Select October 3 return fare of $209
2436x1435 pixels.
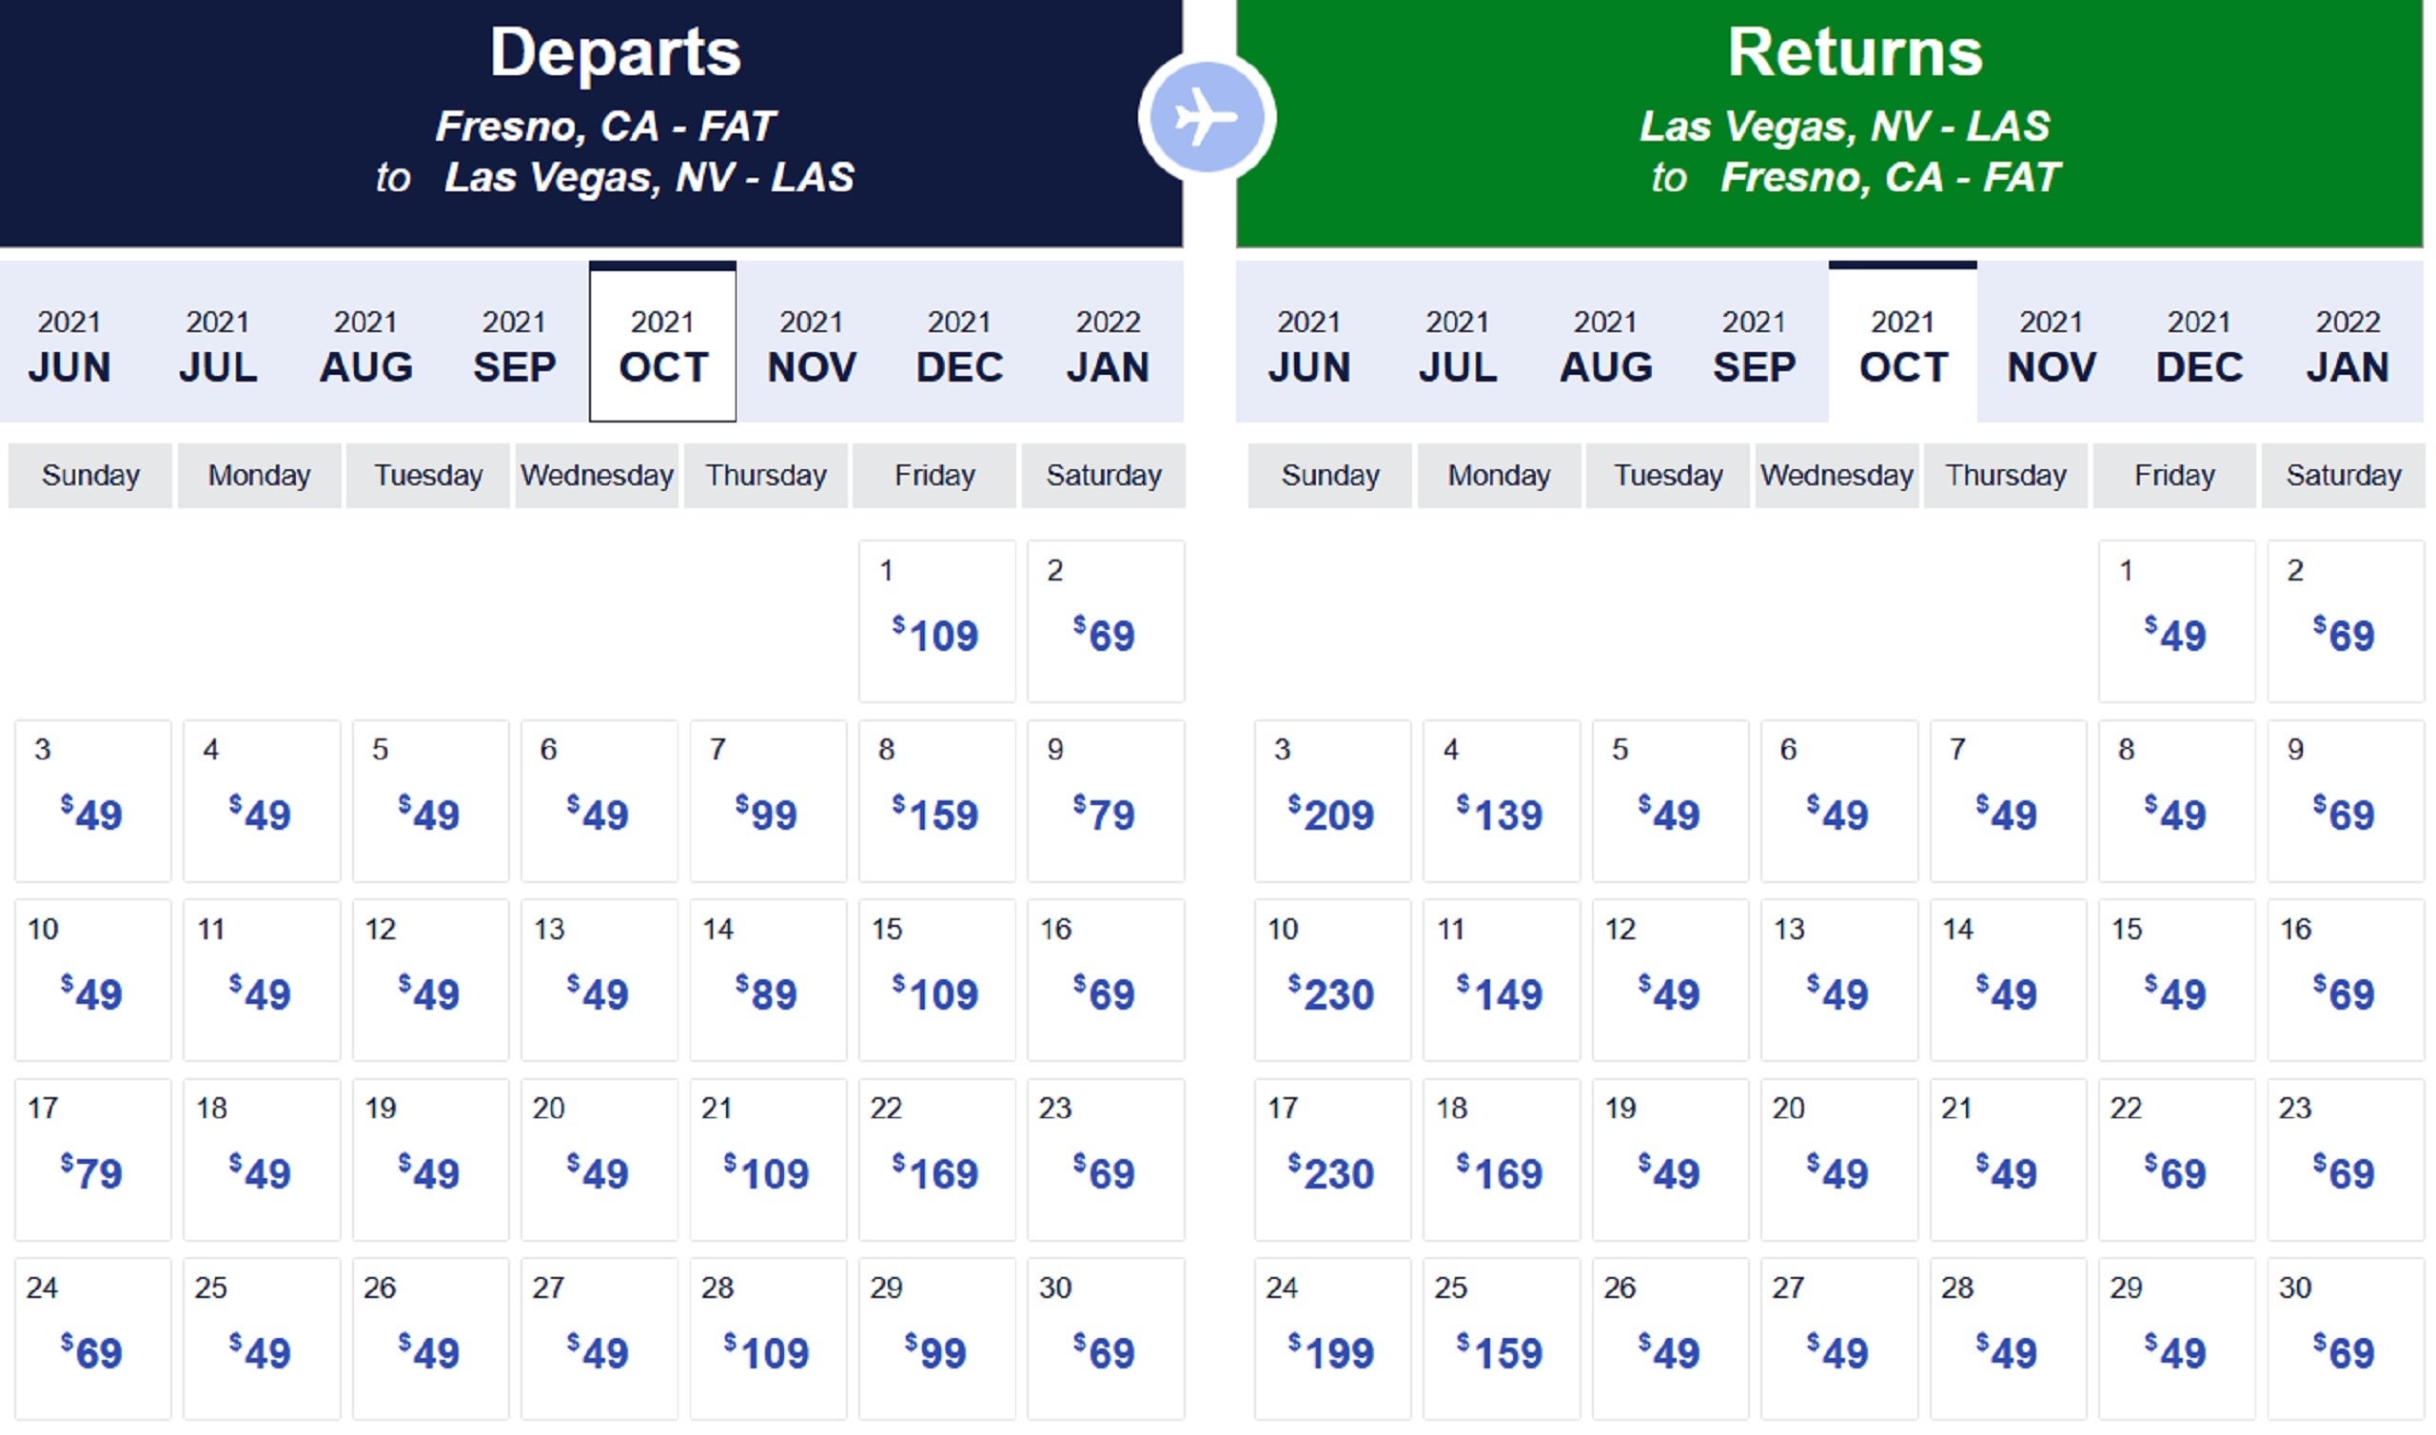coord(1331,800)
